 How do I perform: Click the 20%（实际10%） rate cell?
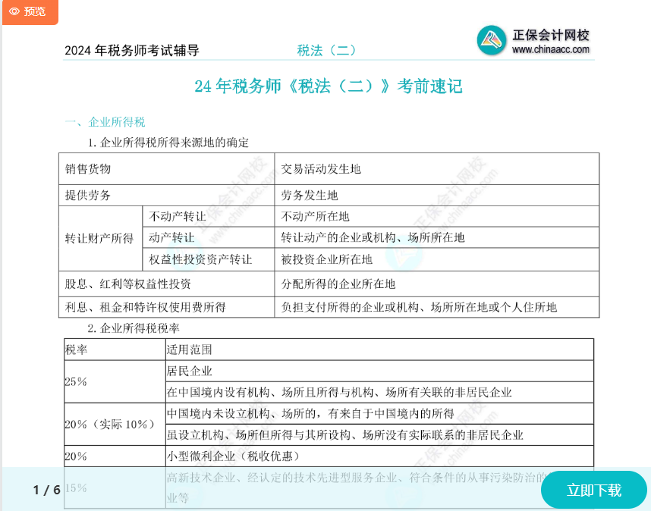click(107, 425)
